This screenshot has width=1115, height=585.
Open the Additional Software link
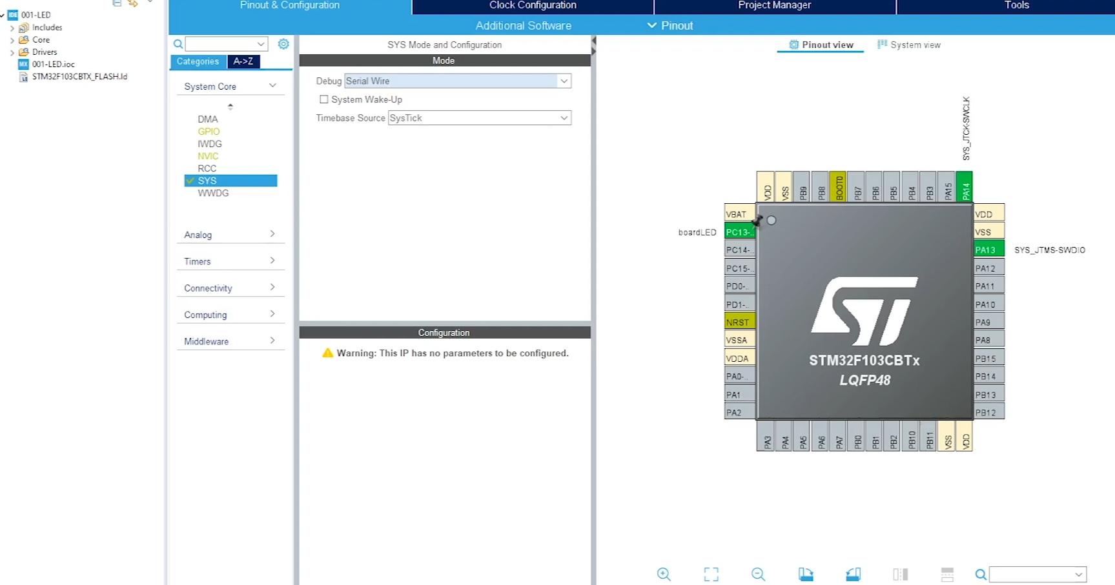[x=523, y=26]
